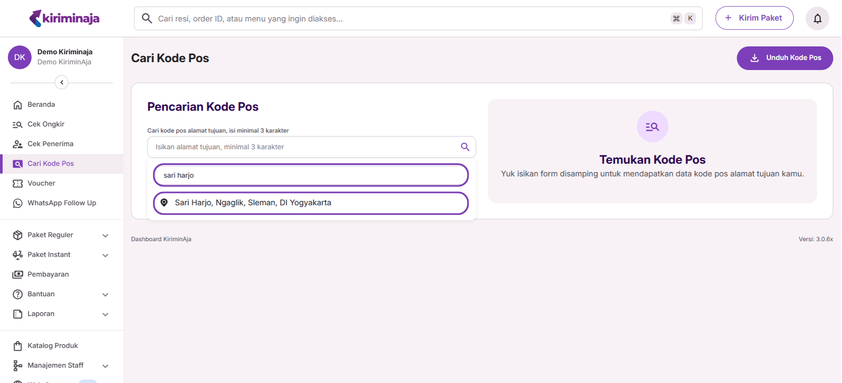This screenshot has height=383, width=842.
Task: Expand the Bantuan submenu
Action: 105,295
